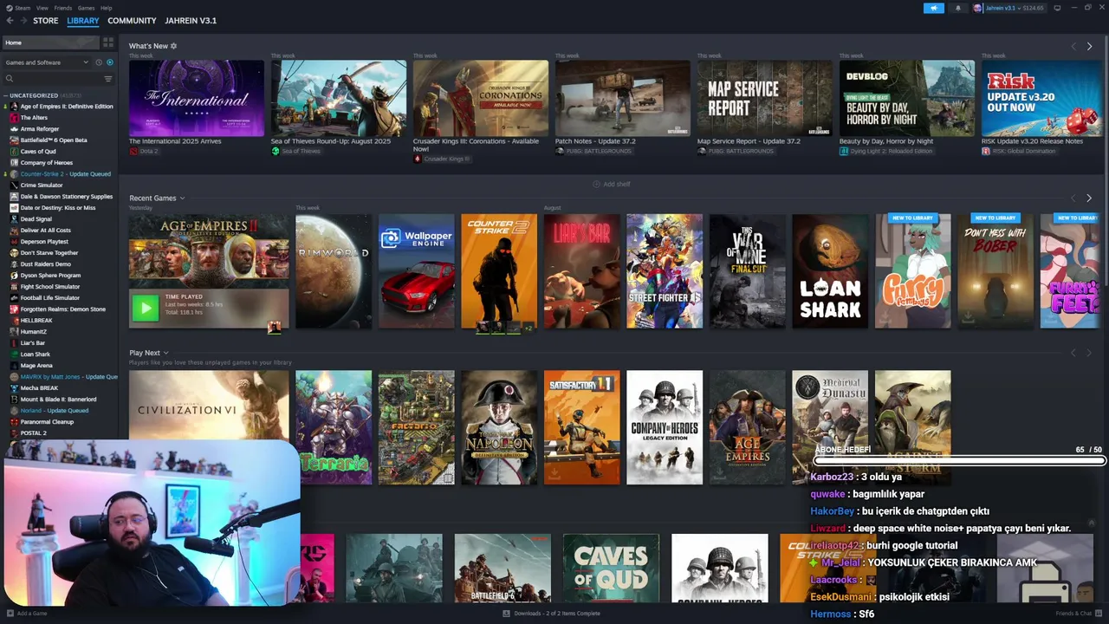Open Wallpaper Engine cover
This screenshot has width=1109, height=624.
[416, 271]
